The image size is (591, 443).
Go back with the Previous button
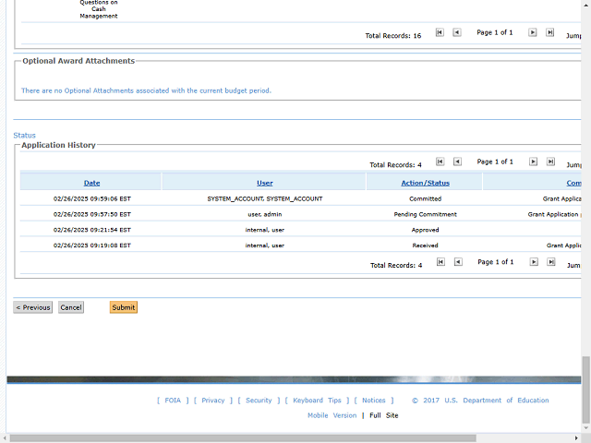(33, 307)
